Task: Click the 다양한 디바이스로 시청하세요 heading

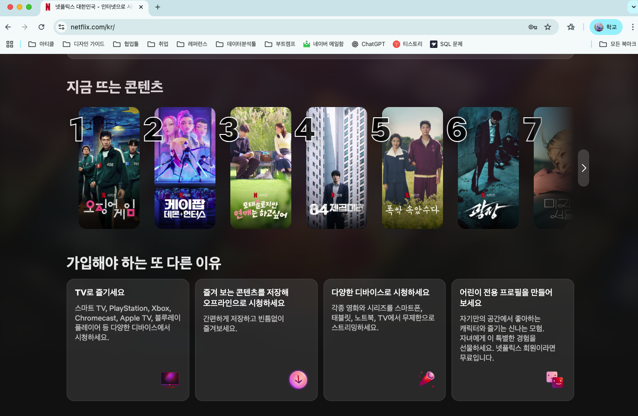Action: 381,293
